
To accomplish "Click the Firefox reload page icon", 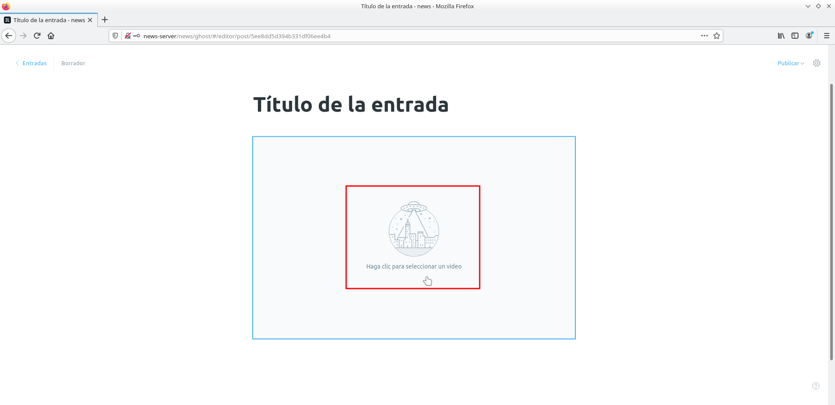I will pos(37,36).
